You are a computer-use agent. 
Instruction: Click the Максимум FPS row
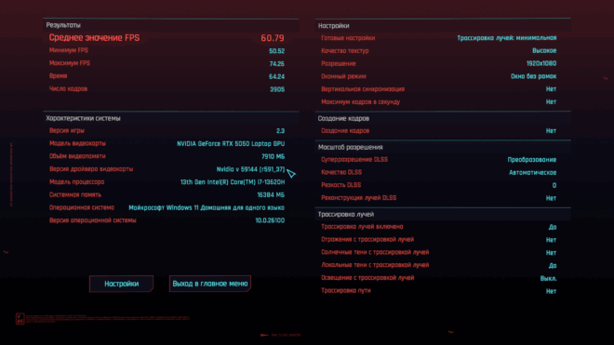point(167,63)
